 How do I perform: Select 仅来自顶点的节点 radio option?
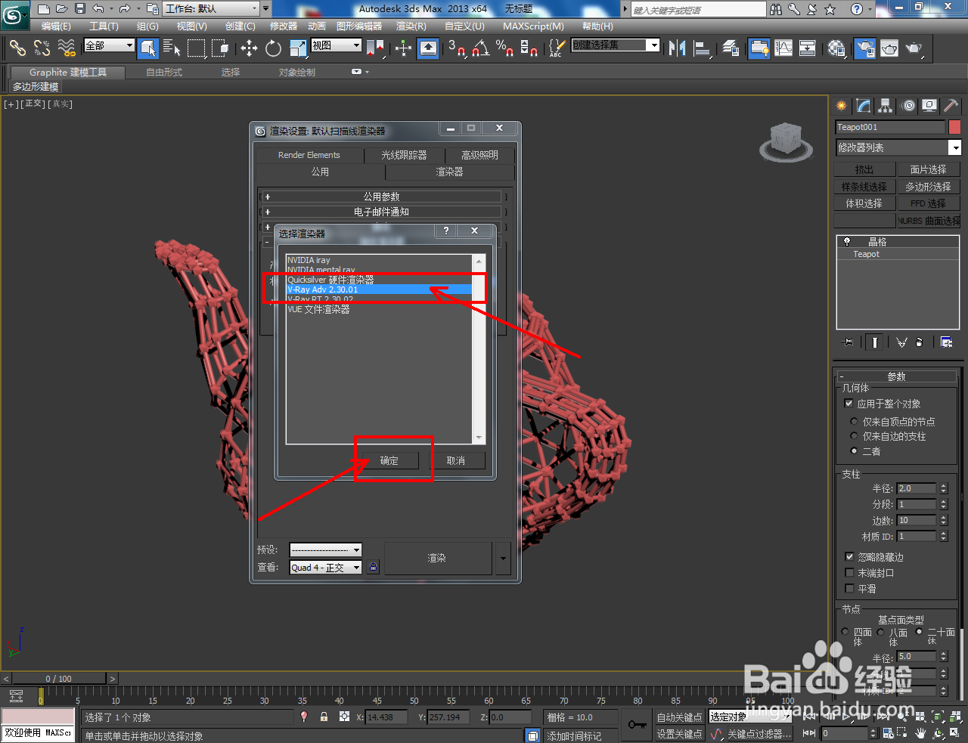(854, 422)
